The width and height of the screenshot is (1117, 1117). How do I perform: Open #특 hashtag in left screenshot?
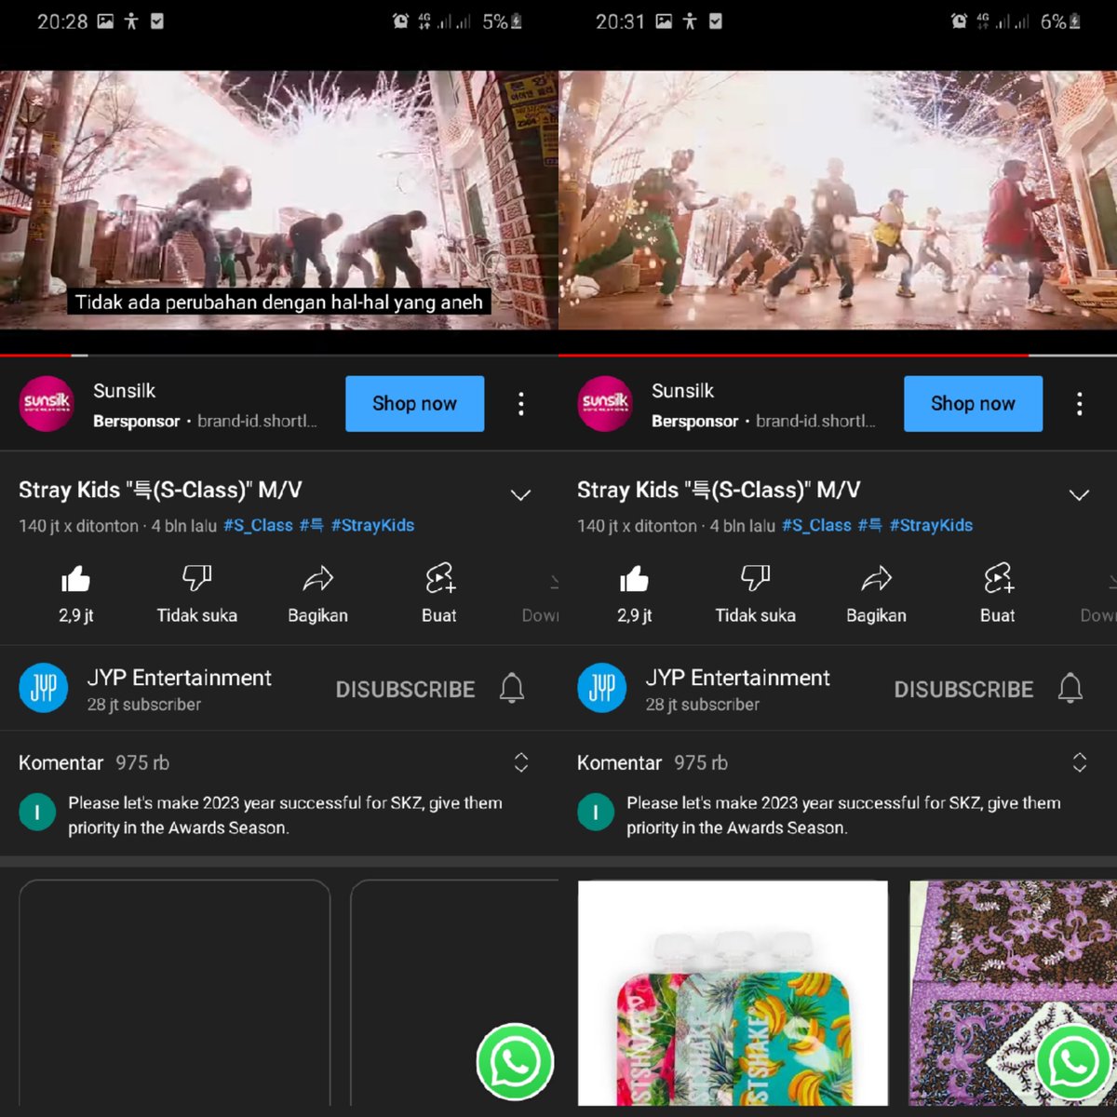[312, 526]
